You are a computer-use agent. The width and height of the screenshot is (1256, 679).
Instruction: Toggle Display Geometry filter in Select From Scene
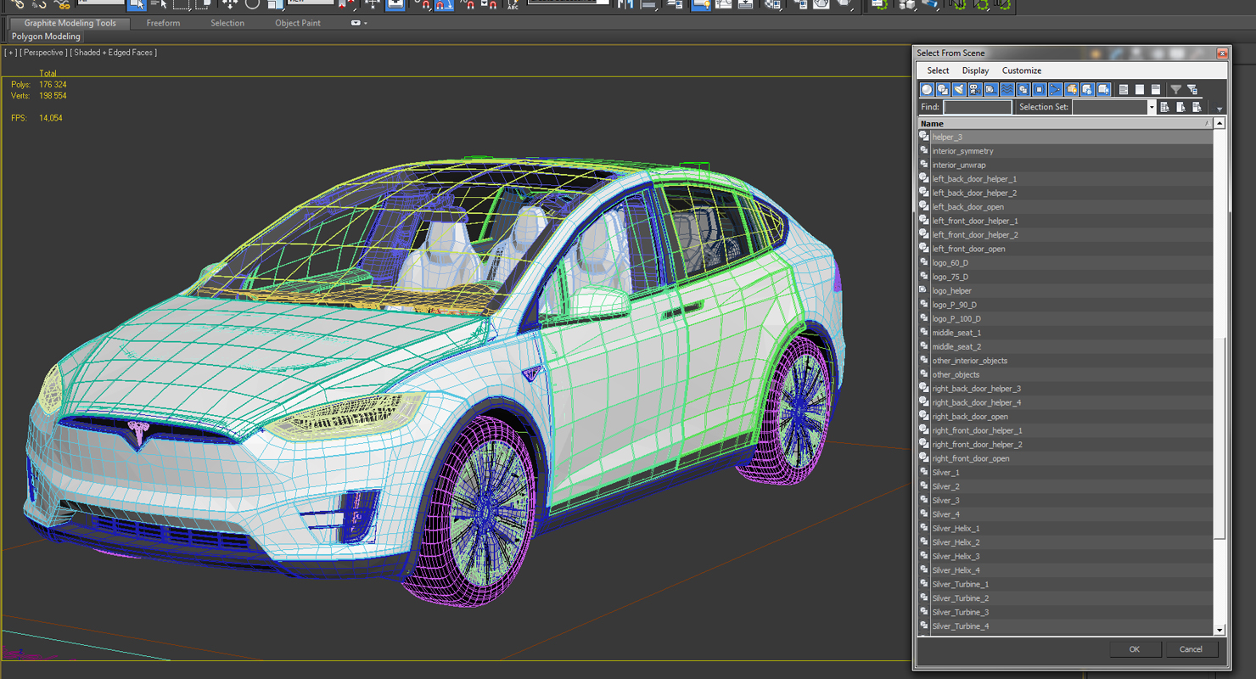coord(927,89)
